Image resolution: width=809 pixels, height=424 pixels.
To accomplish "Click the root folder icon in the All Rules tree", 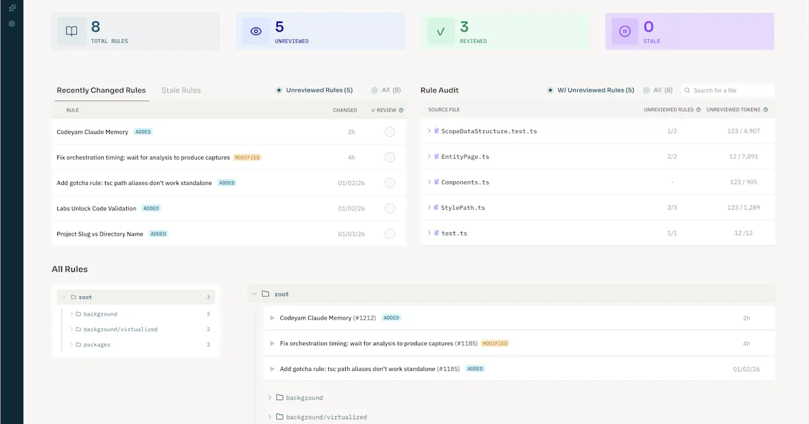I will [73, 297].
